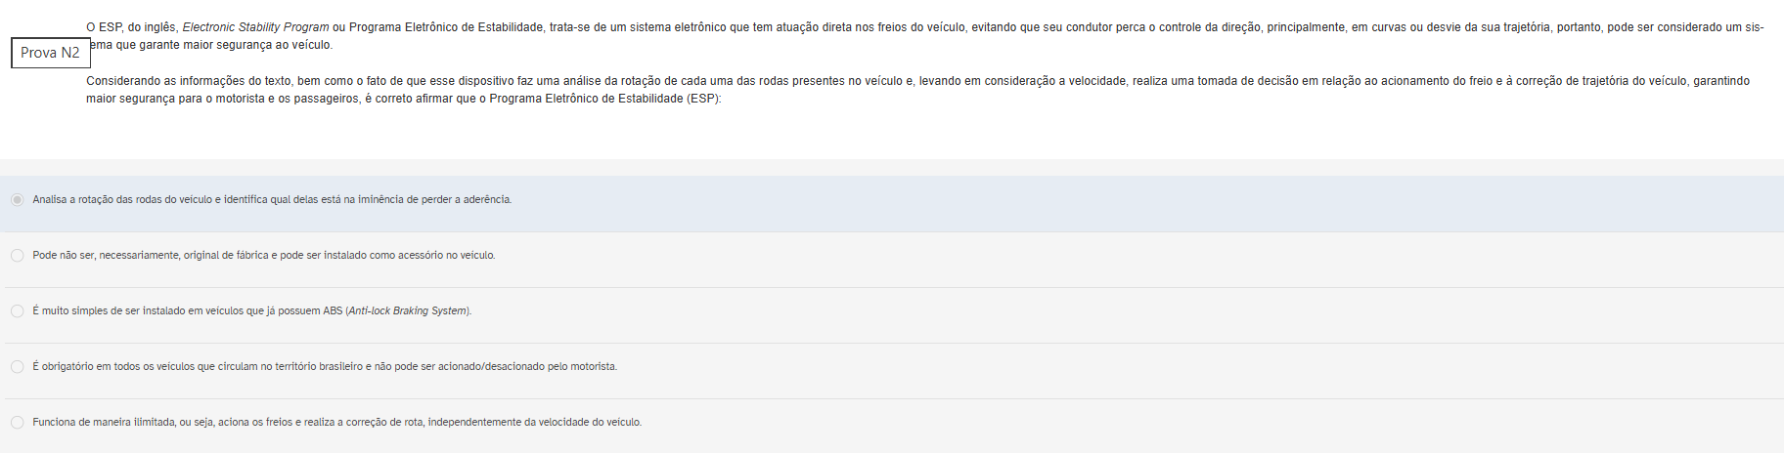This screenshot has height=453, width=1784.
Task: Choose the 'Pode não ser, necessariamente, original' radio option
Action: pyautogui.click(x=17, y=256)
